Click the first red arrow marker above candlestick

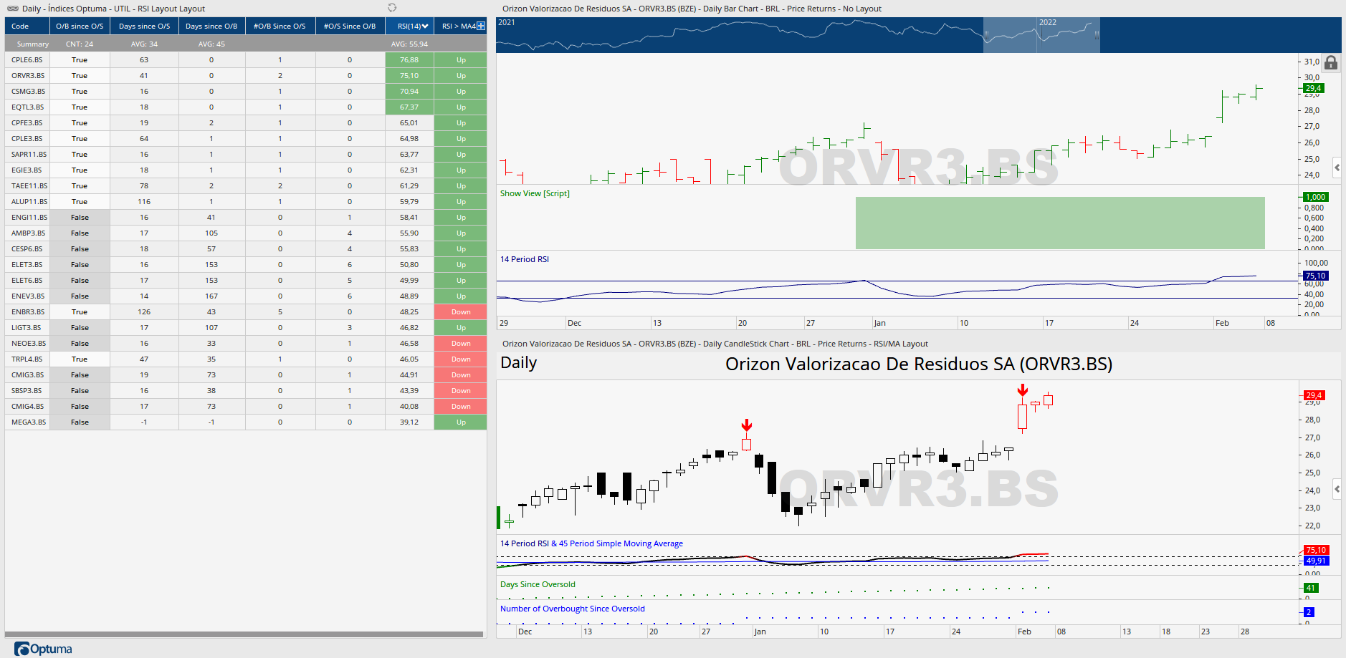point(747,425)
